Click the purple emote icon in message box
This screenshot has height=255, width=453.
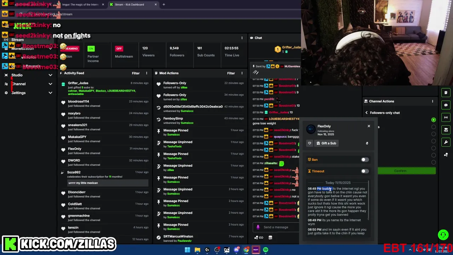coord(258,227)
